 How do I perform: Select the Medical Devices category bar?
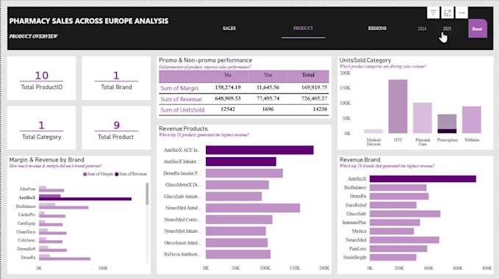point(373,131)
